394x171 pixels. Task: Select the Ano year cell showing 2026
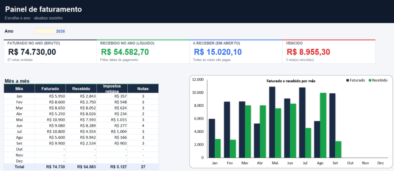pyautogui.click(x=50, y=31)
